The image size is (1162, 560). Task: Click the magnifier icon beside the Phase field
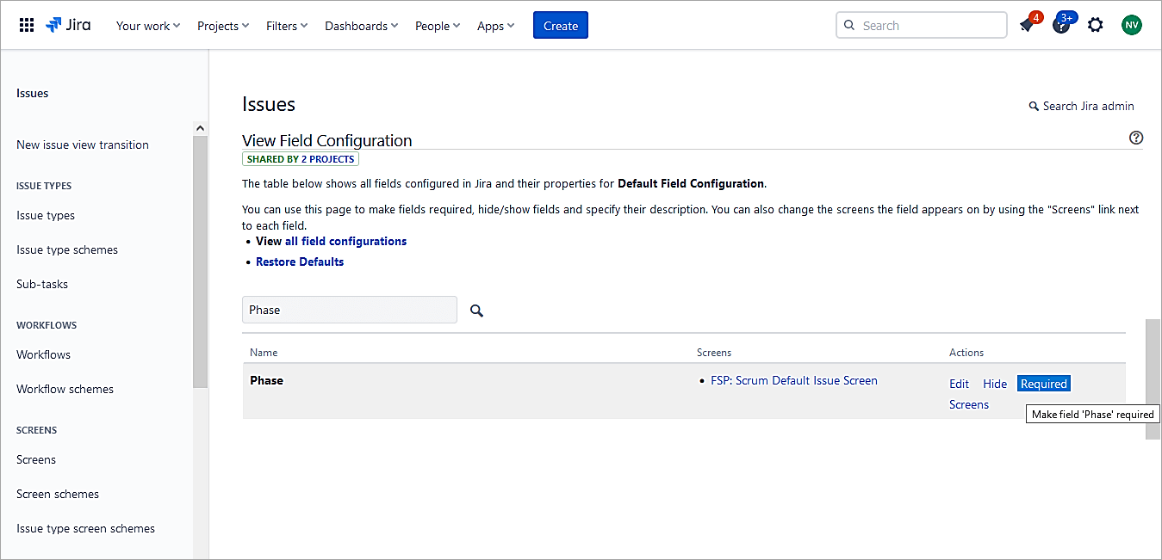coord(476,311)
